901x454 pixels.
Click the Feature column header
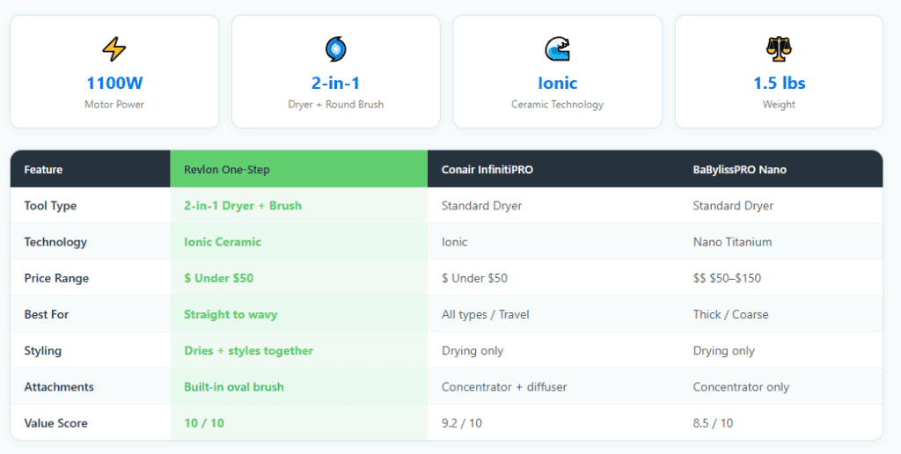click(91, 169)
